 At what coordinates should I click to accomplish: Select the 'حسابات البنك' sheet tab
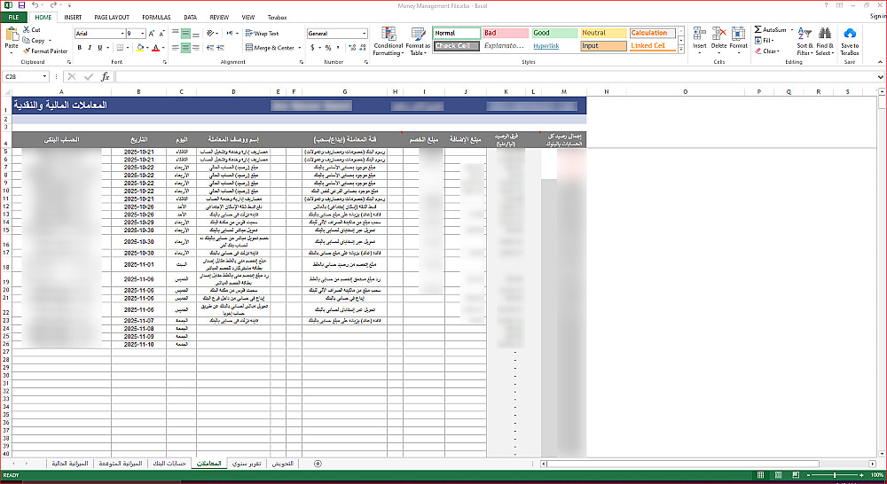[169, 464]
